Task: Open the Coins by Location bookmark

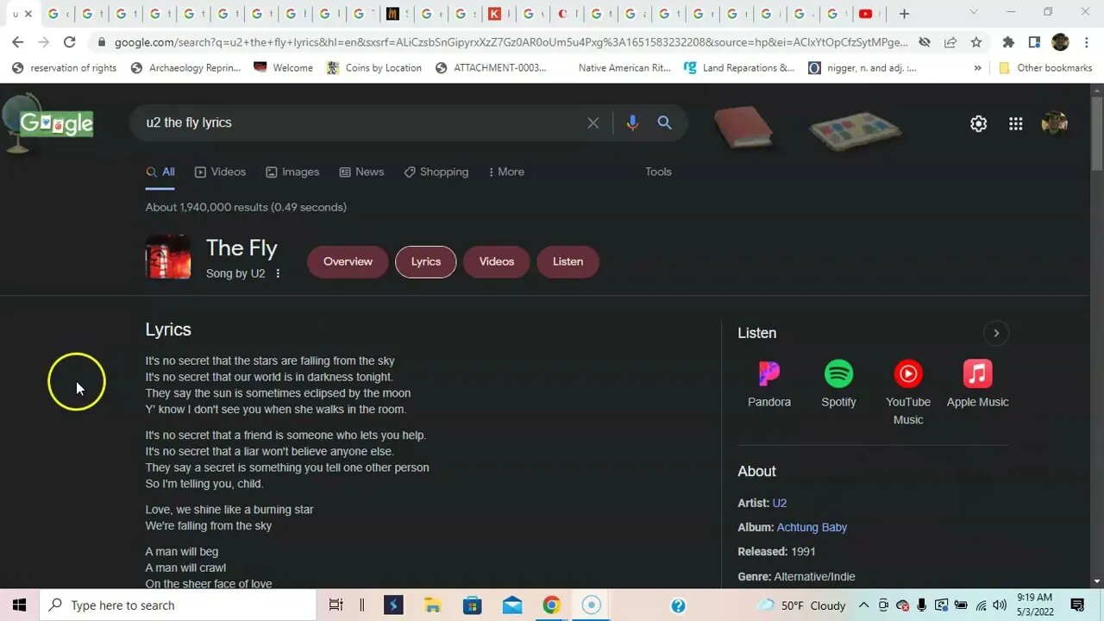Action: [374, 68]
